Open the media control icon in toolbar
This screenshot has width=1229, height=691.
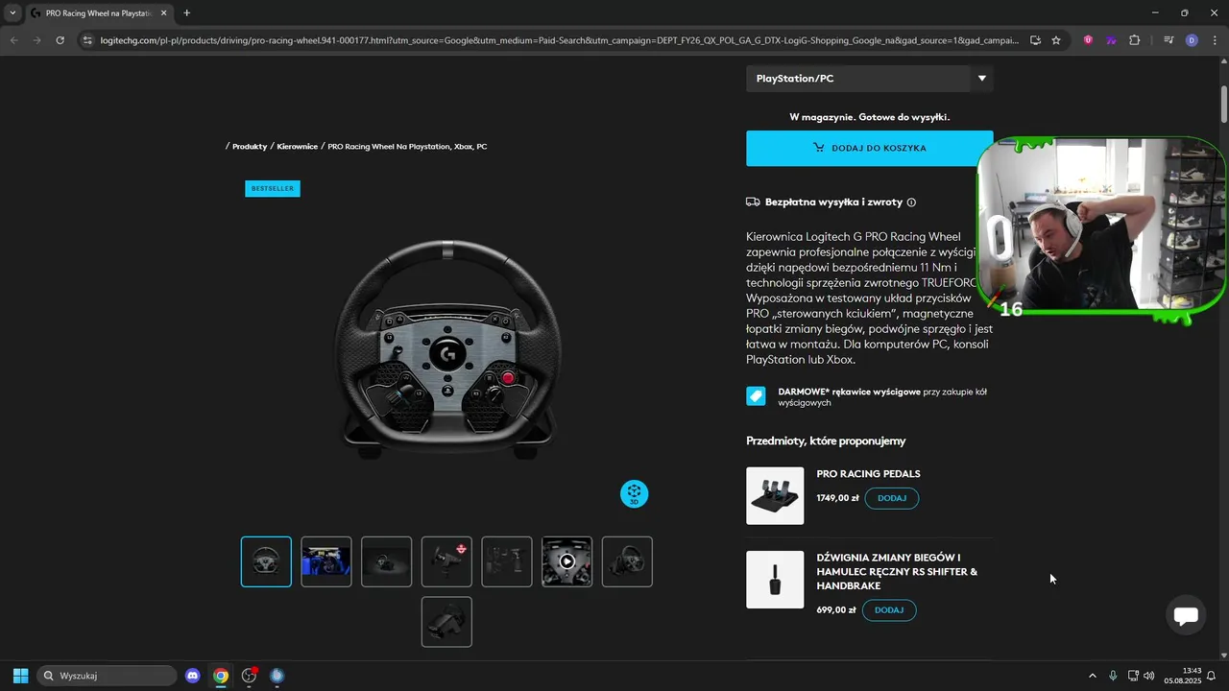tap(1169, 40)
